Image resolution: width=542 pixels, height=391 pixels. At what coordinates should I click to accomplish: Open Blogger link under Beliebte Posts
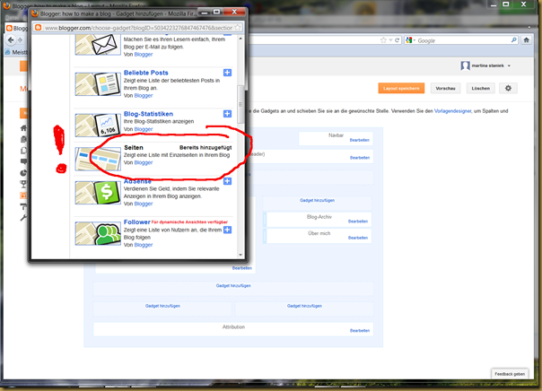pyautogui.click(x=143, y=95)
